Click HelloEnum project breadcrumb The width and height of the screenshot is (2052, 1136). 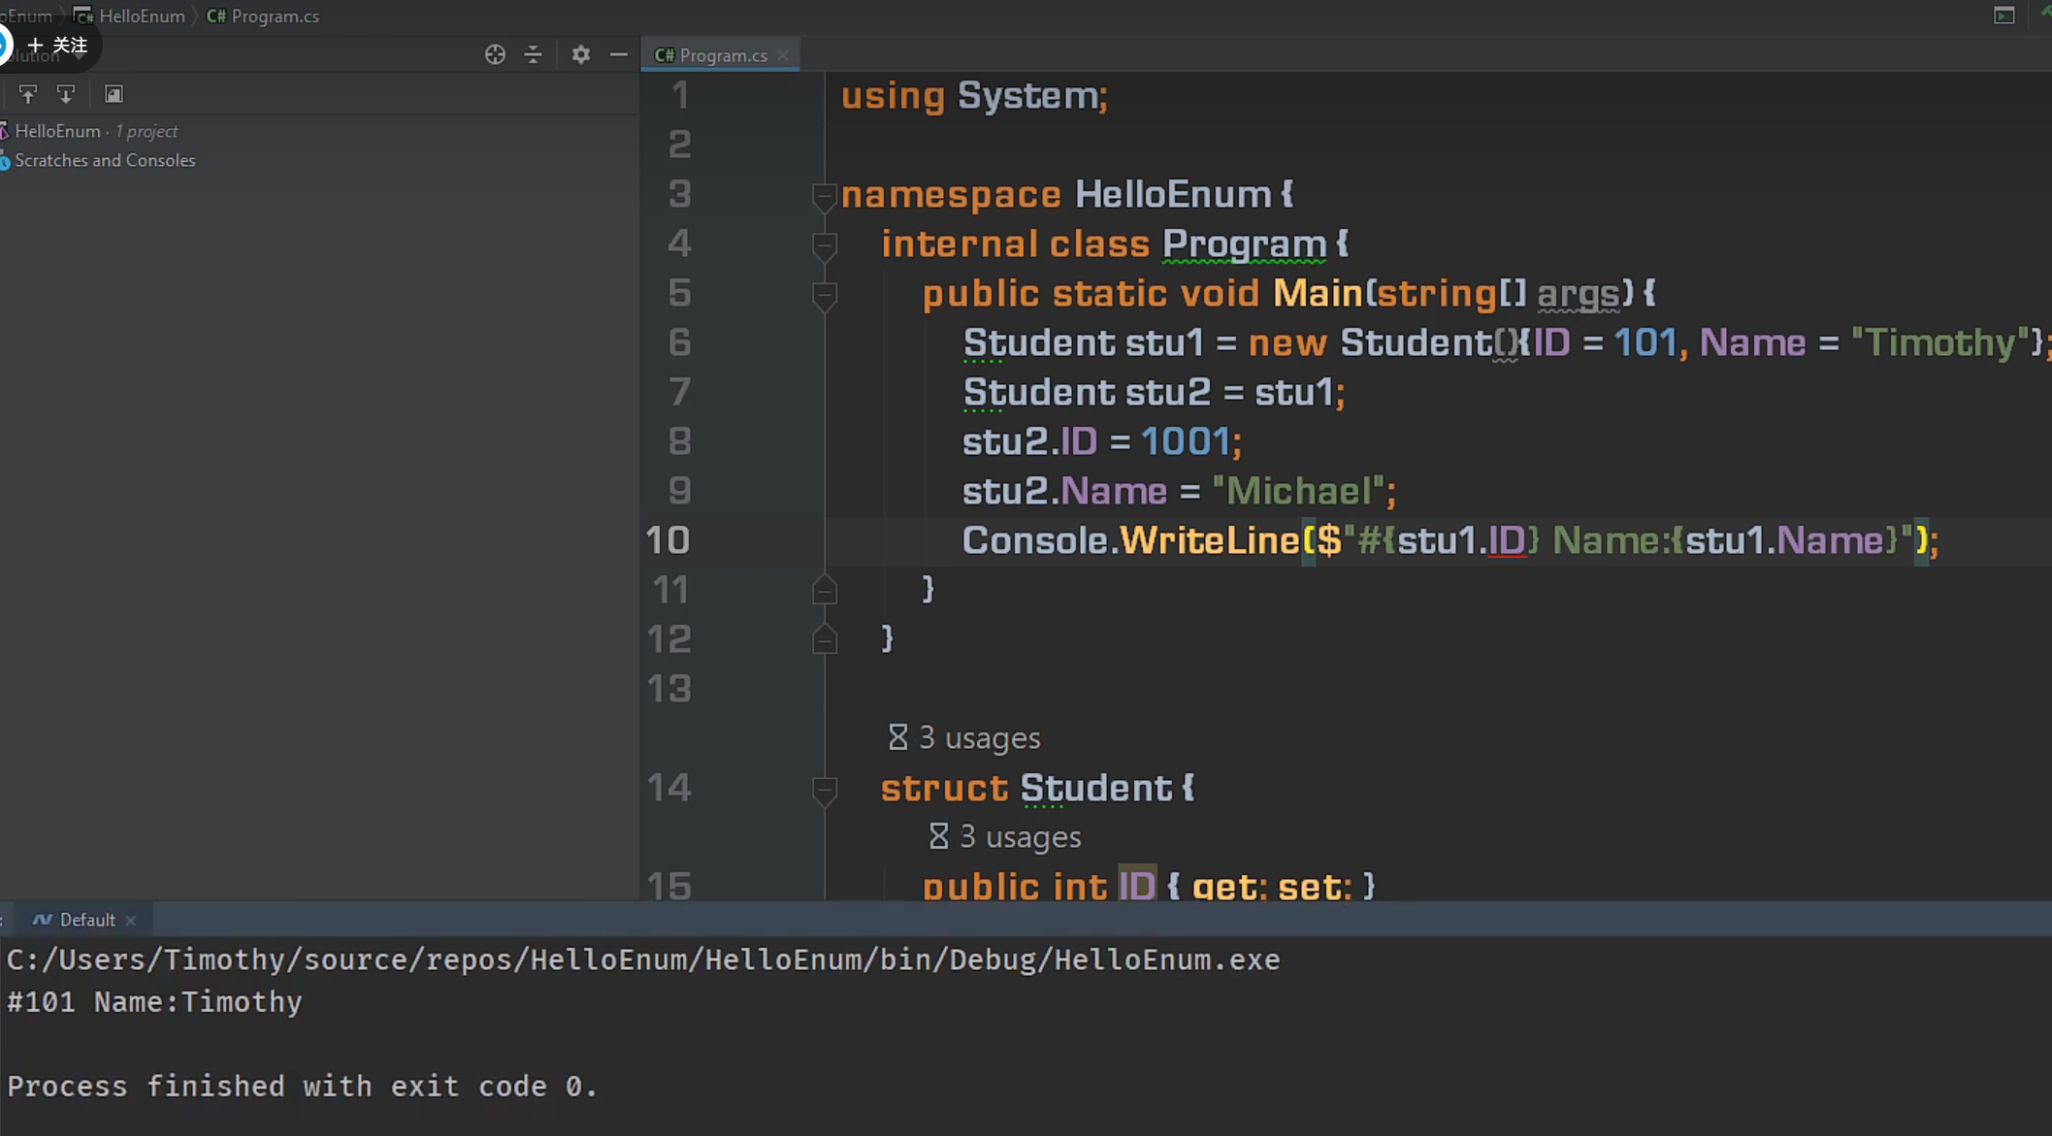(x=141, y=16)
